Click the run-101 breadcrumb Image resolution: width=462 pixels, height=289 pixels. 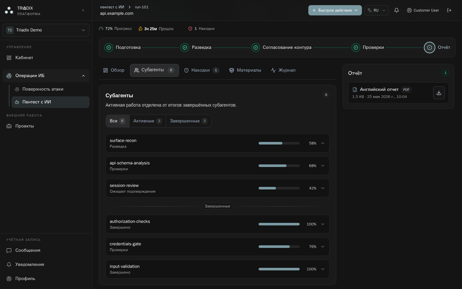(141, 7)
